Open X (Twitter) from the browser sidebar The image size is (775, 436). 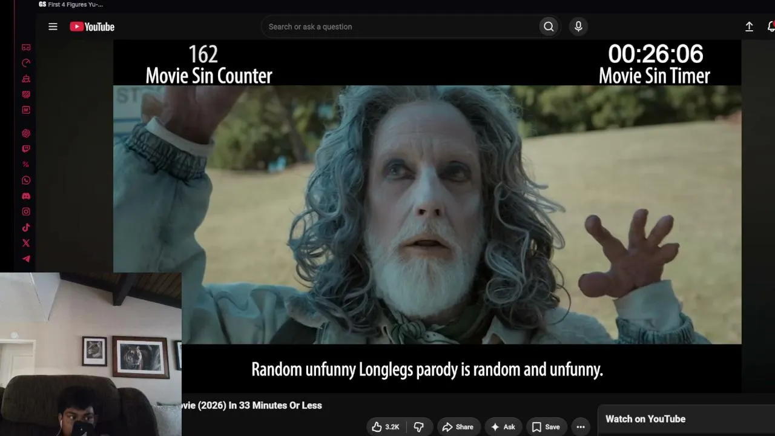[26, 243]
